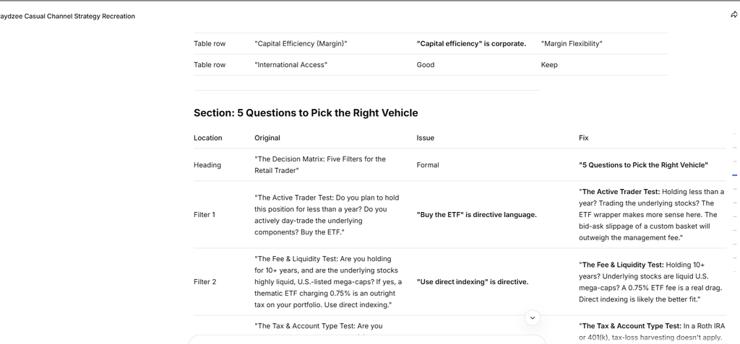The height and width of the screenshot is (344, 740).
Task: Select the "Capital Efficiency (Margin)" cell
Action: tap(301, 44)
